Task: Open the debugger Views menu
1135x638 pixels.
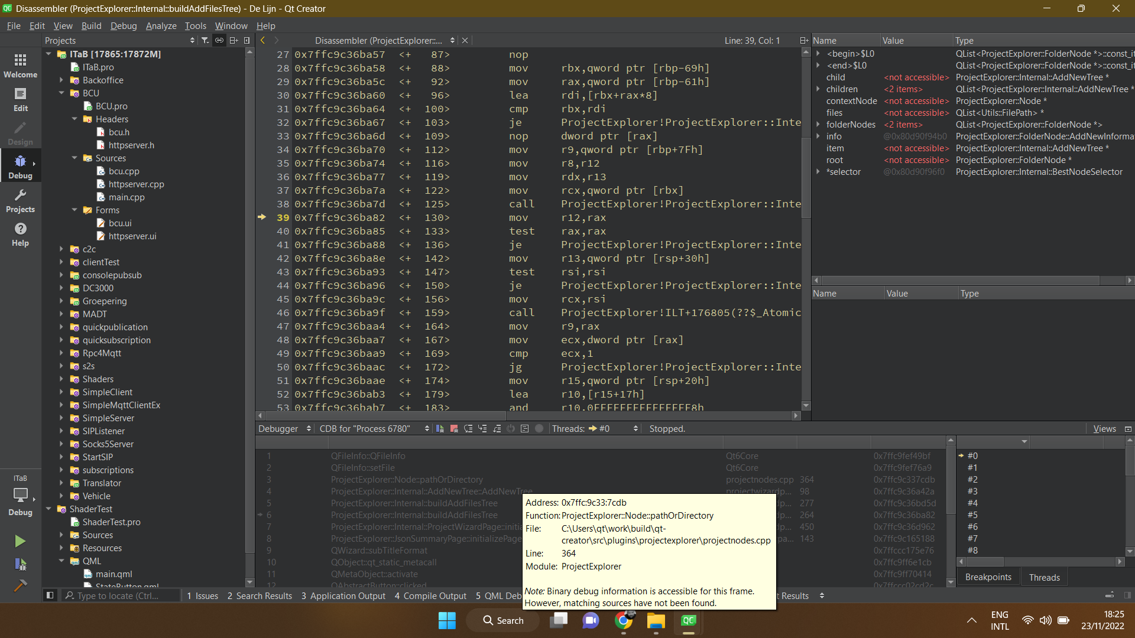Action: [1104, 428]
